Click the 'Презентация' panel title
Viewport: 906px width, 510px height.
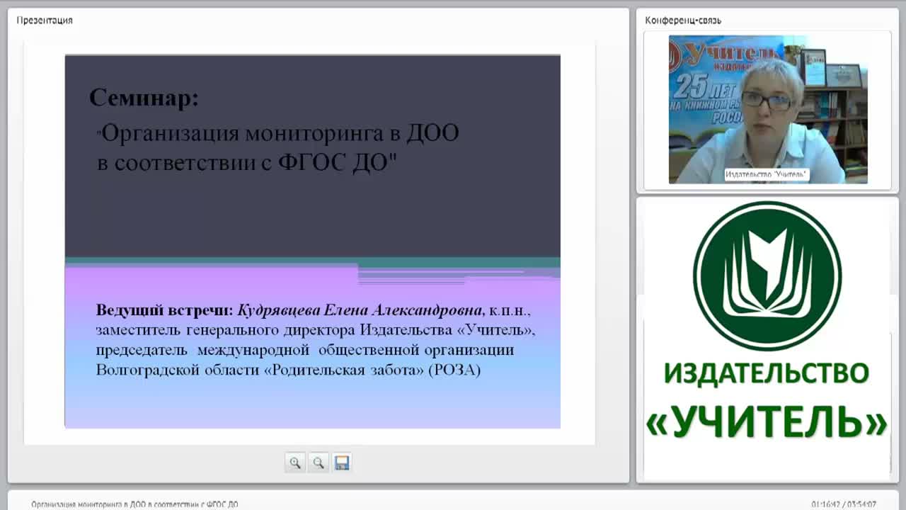pyautogui.click(x=45, y=21)
